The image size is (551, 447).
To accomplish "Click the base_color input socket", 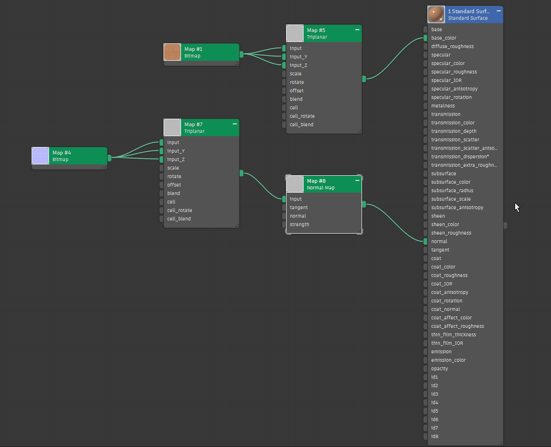I will [x=425, y=38].
